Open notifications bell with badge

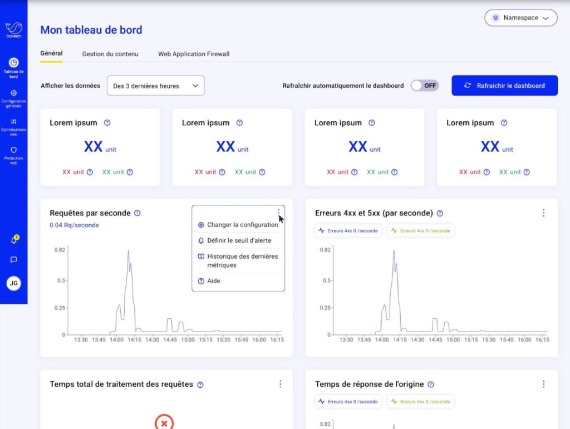[14, 239]
